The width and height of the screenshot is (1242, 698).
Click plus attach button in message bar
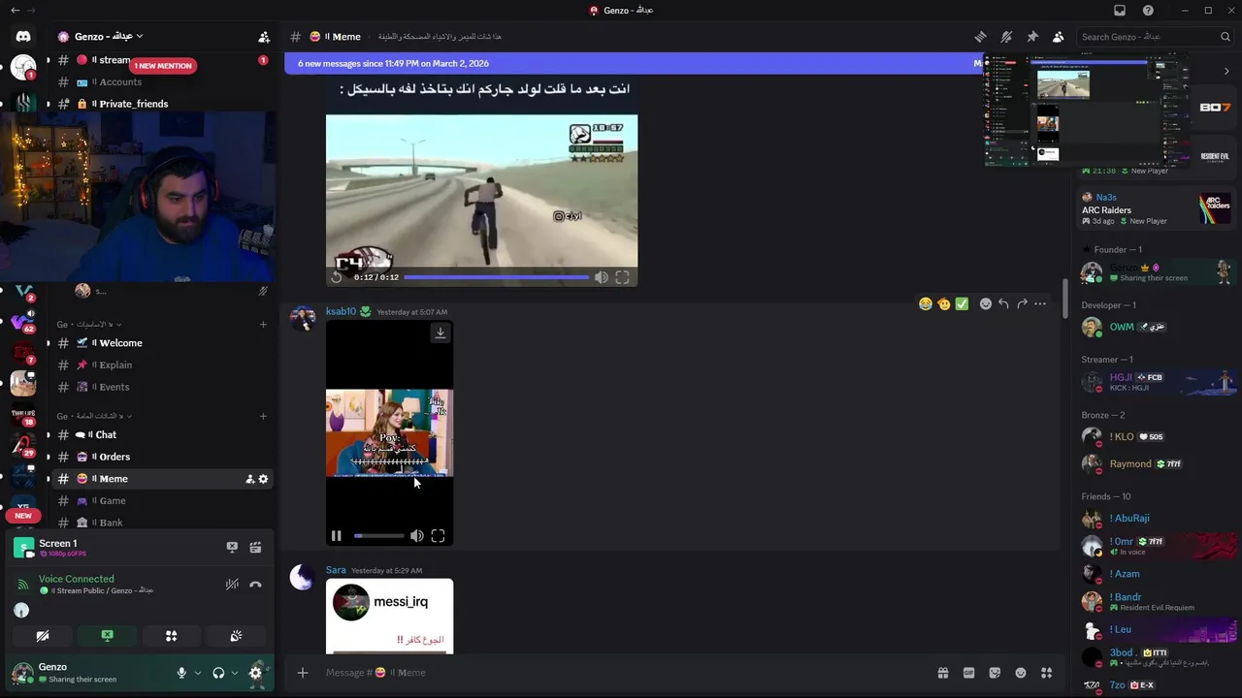point(303,673)
